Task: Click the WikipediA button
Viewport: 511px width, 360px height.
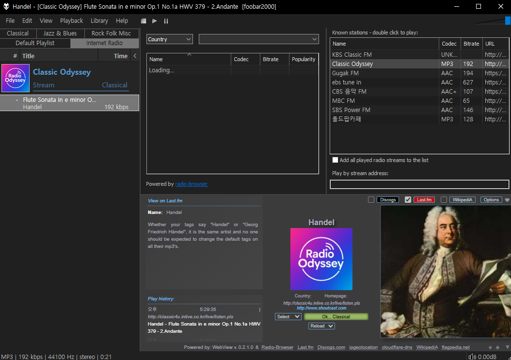Action: pyautogui.click(x=463, y=199)
